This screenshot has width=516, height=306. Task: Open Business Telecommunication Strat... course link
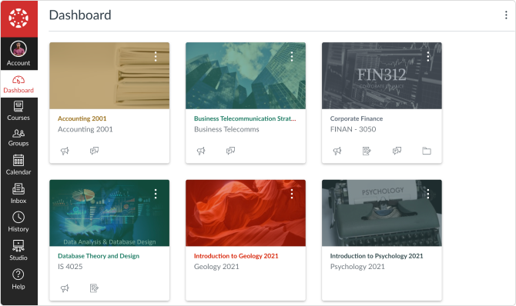(245, 118)
